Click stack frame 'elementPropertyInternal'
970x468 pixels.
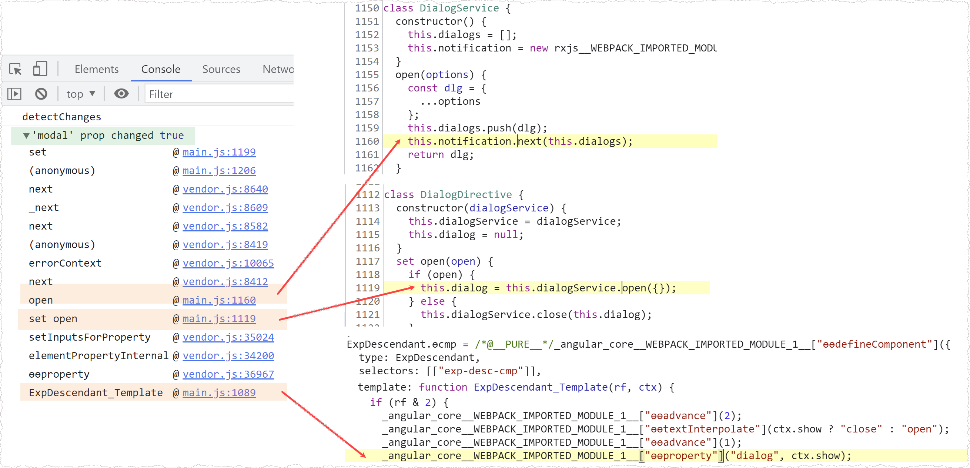(x=98, y=355)
